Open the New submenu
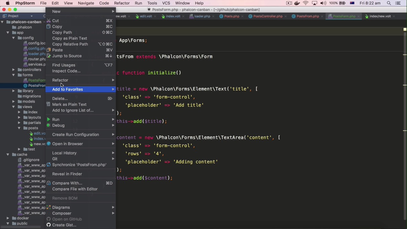The height and width of the screenshot is (229, 407). point(81,11)
